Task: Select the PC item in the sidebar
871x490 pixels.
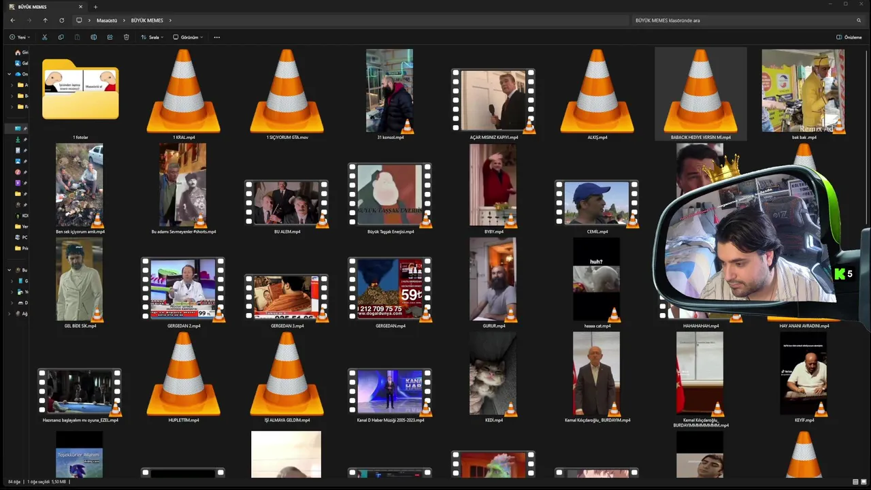Action: (22, 238)
